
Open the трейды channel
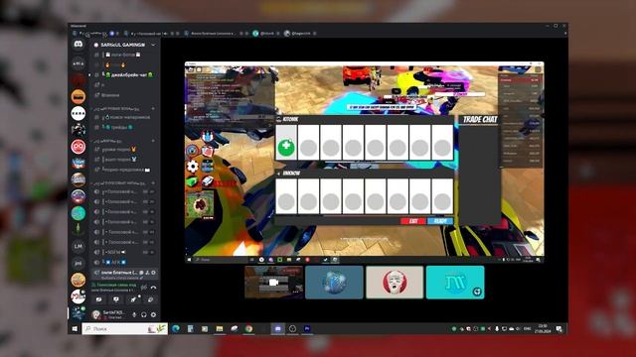coord(124,127)
